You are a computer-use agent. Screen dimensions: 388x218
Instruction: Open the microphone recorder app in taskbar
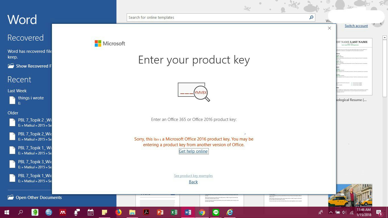click(77, 212)
